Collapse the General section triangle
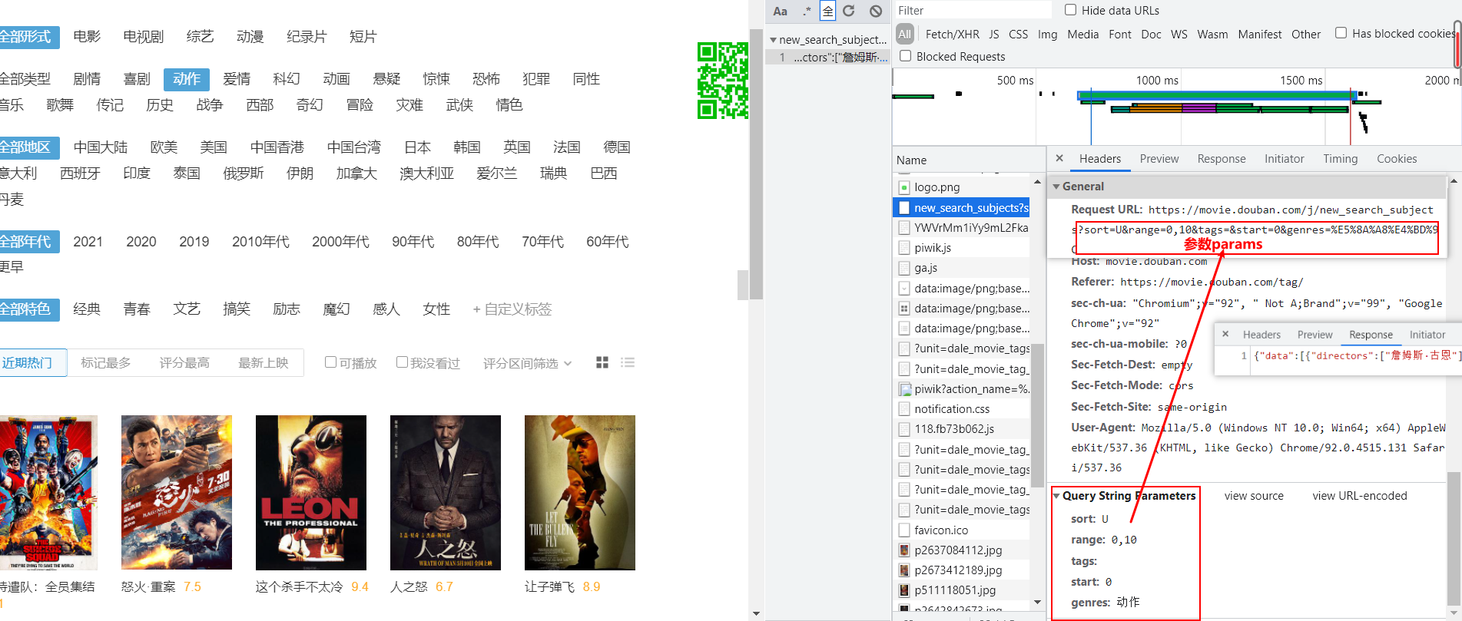The height and width of the screenshot is (621, 1462). pos(1056,187)
